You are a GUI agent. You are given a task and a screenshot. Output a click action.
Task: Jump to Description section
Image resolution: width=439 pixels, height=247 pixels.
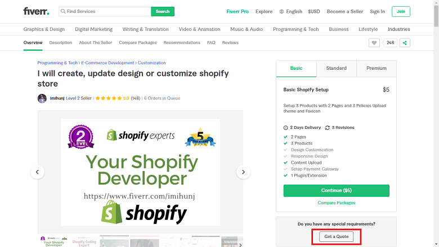pos(61,43)
